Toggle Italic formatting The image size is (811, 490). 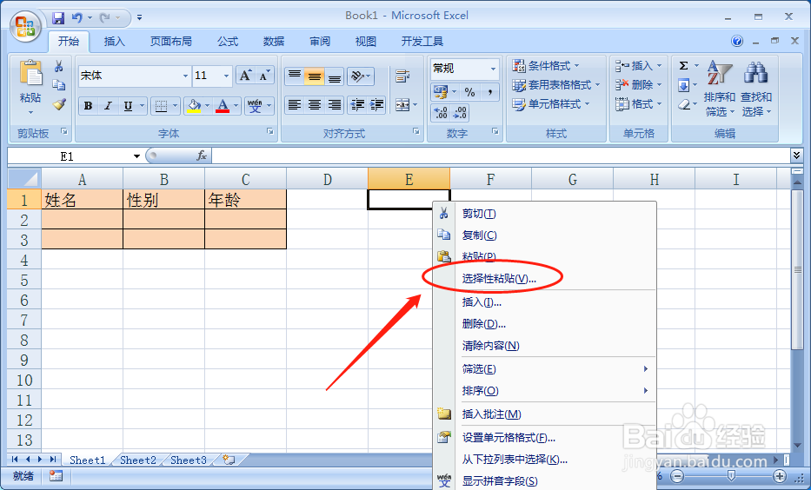pos(108,106)
